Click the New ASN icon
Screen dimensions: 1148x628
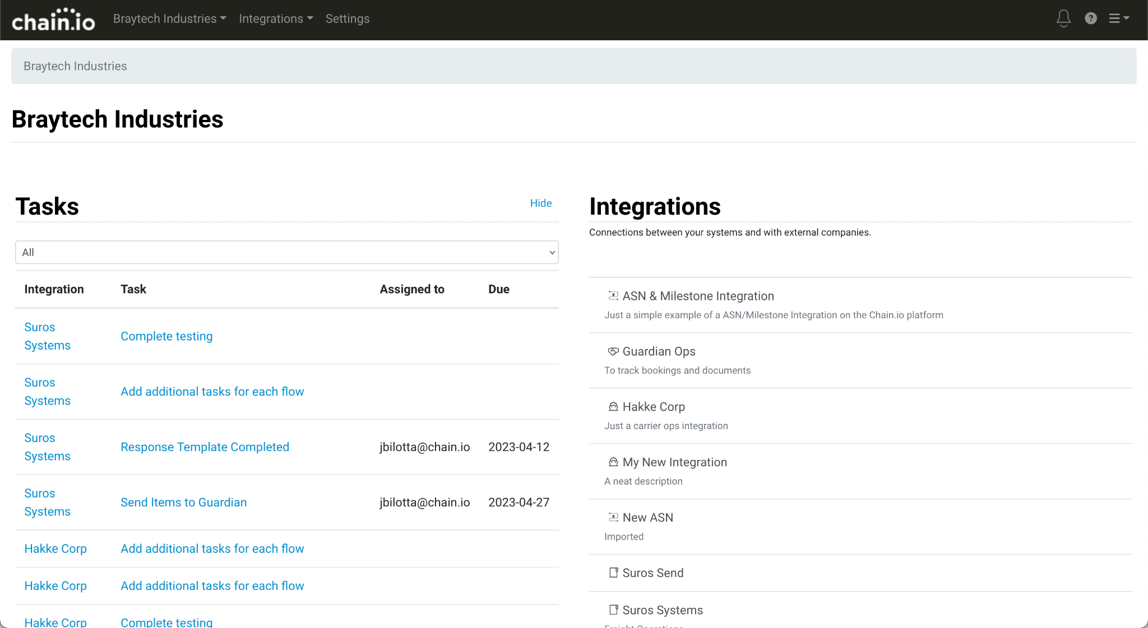613,518
